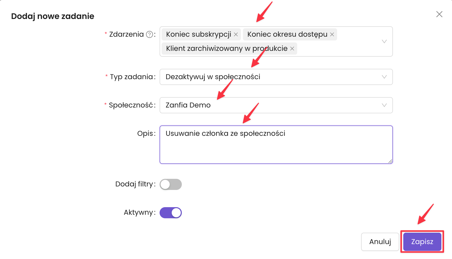Click Anuluj to cancel the task
Screen dimensions: 452x259
380,242
